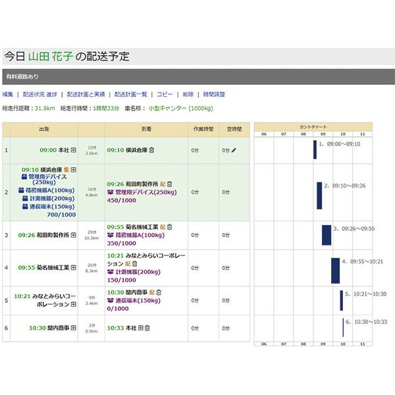The width and height of the screenshot is (395, 395).
Task: Click the 有料道路あり banner
Action: [199, 76]
